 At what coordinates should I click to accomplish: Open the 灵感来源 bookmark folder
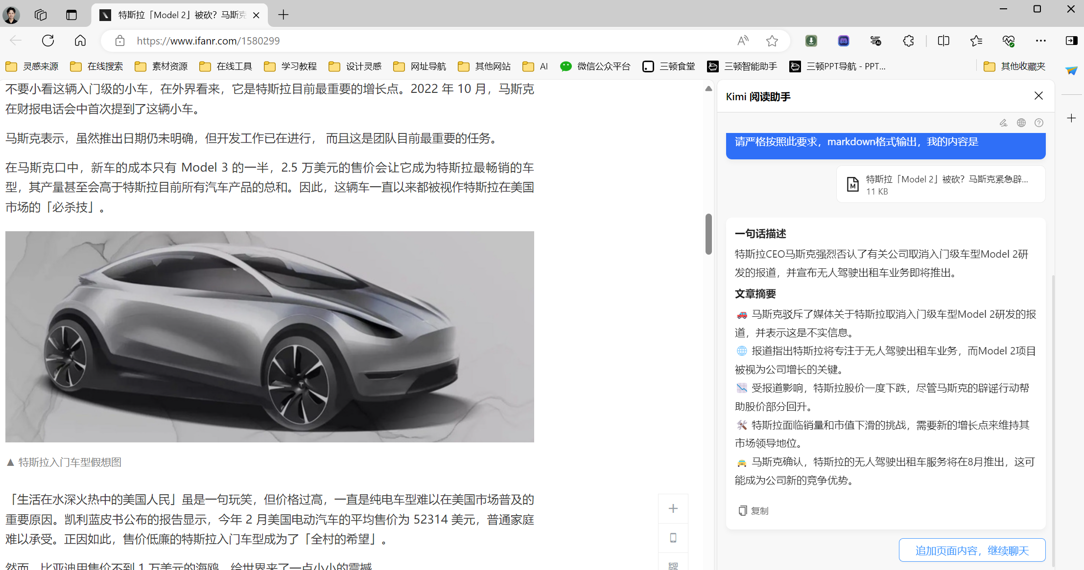(x=32, y=66)
